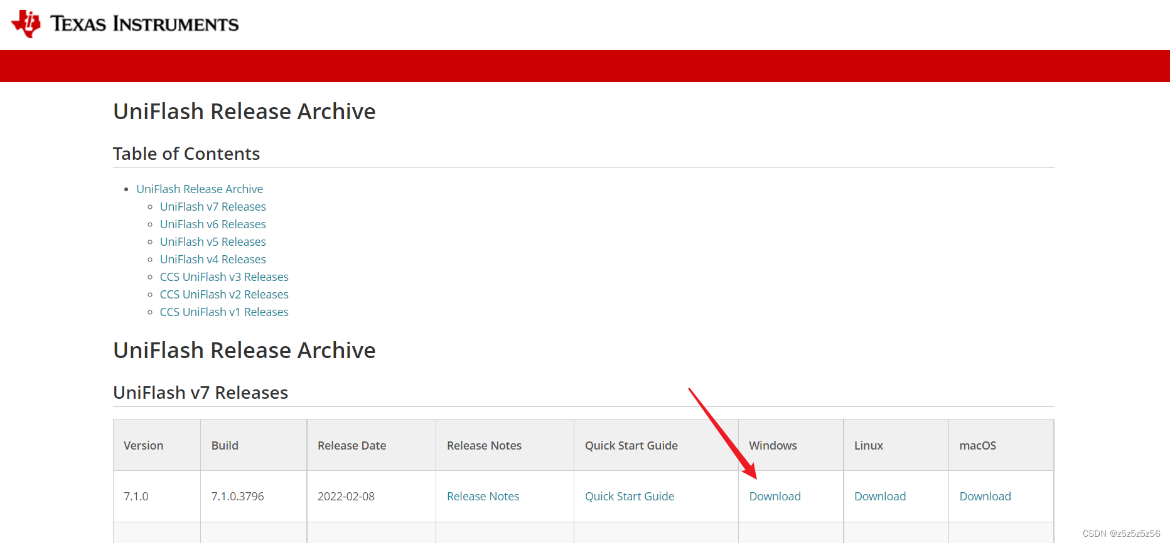
Task: Download 7.1.0 for Linux
Action: pyautogui.click(x=880, y=496)
